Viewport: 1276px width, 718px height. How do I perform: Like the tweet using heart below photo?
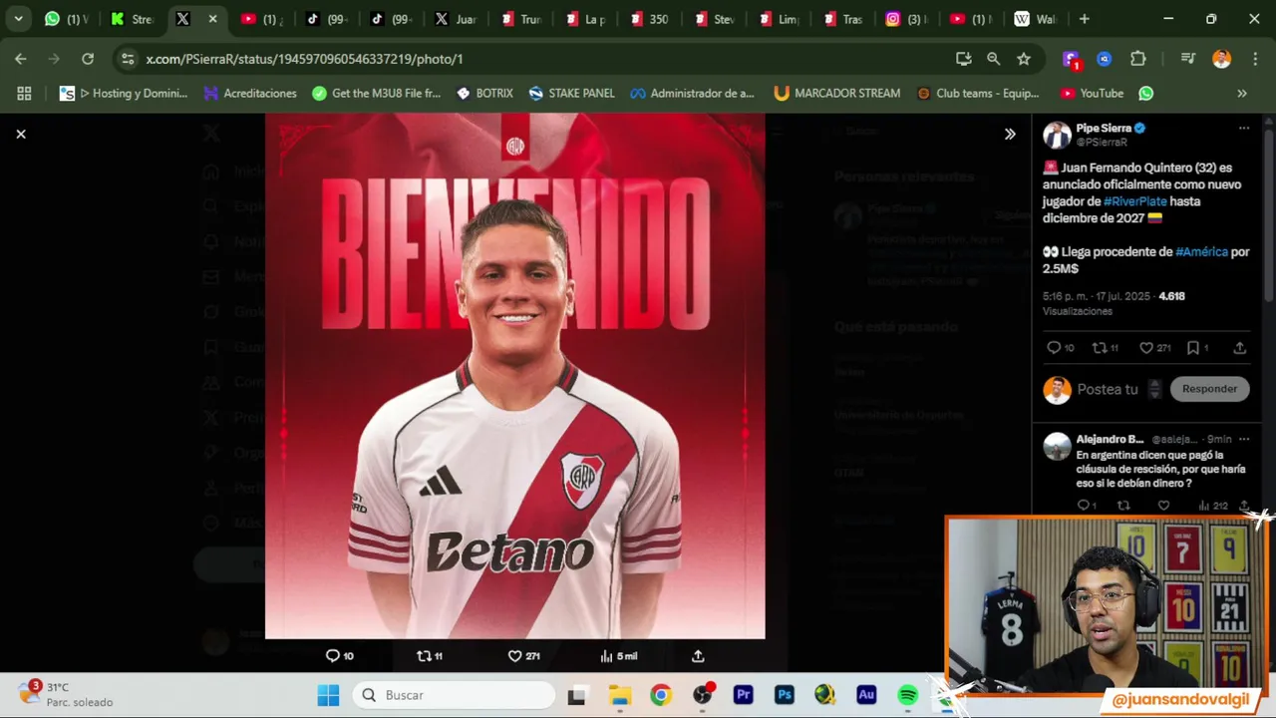coord(514,655)
